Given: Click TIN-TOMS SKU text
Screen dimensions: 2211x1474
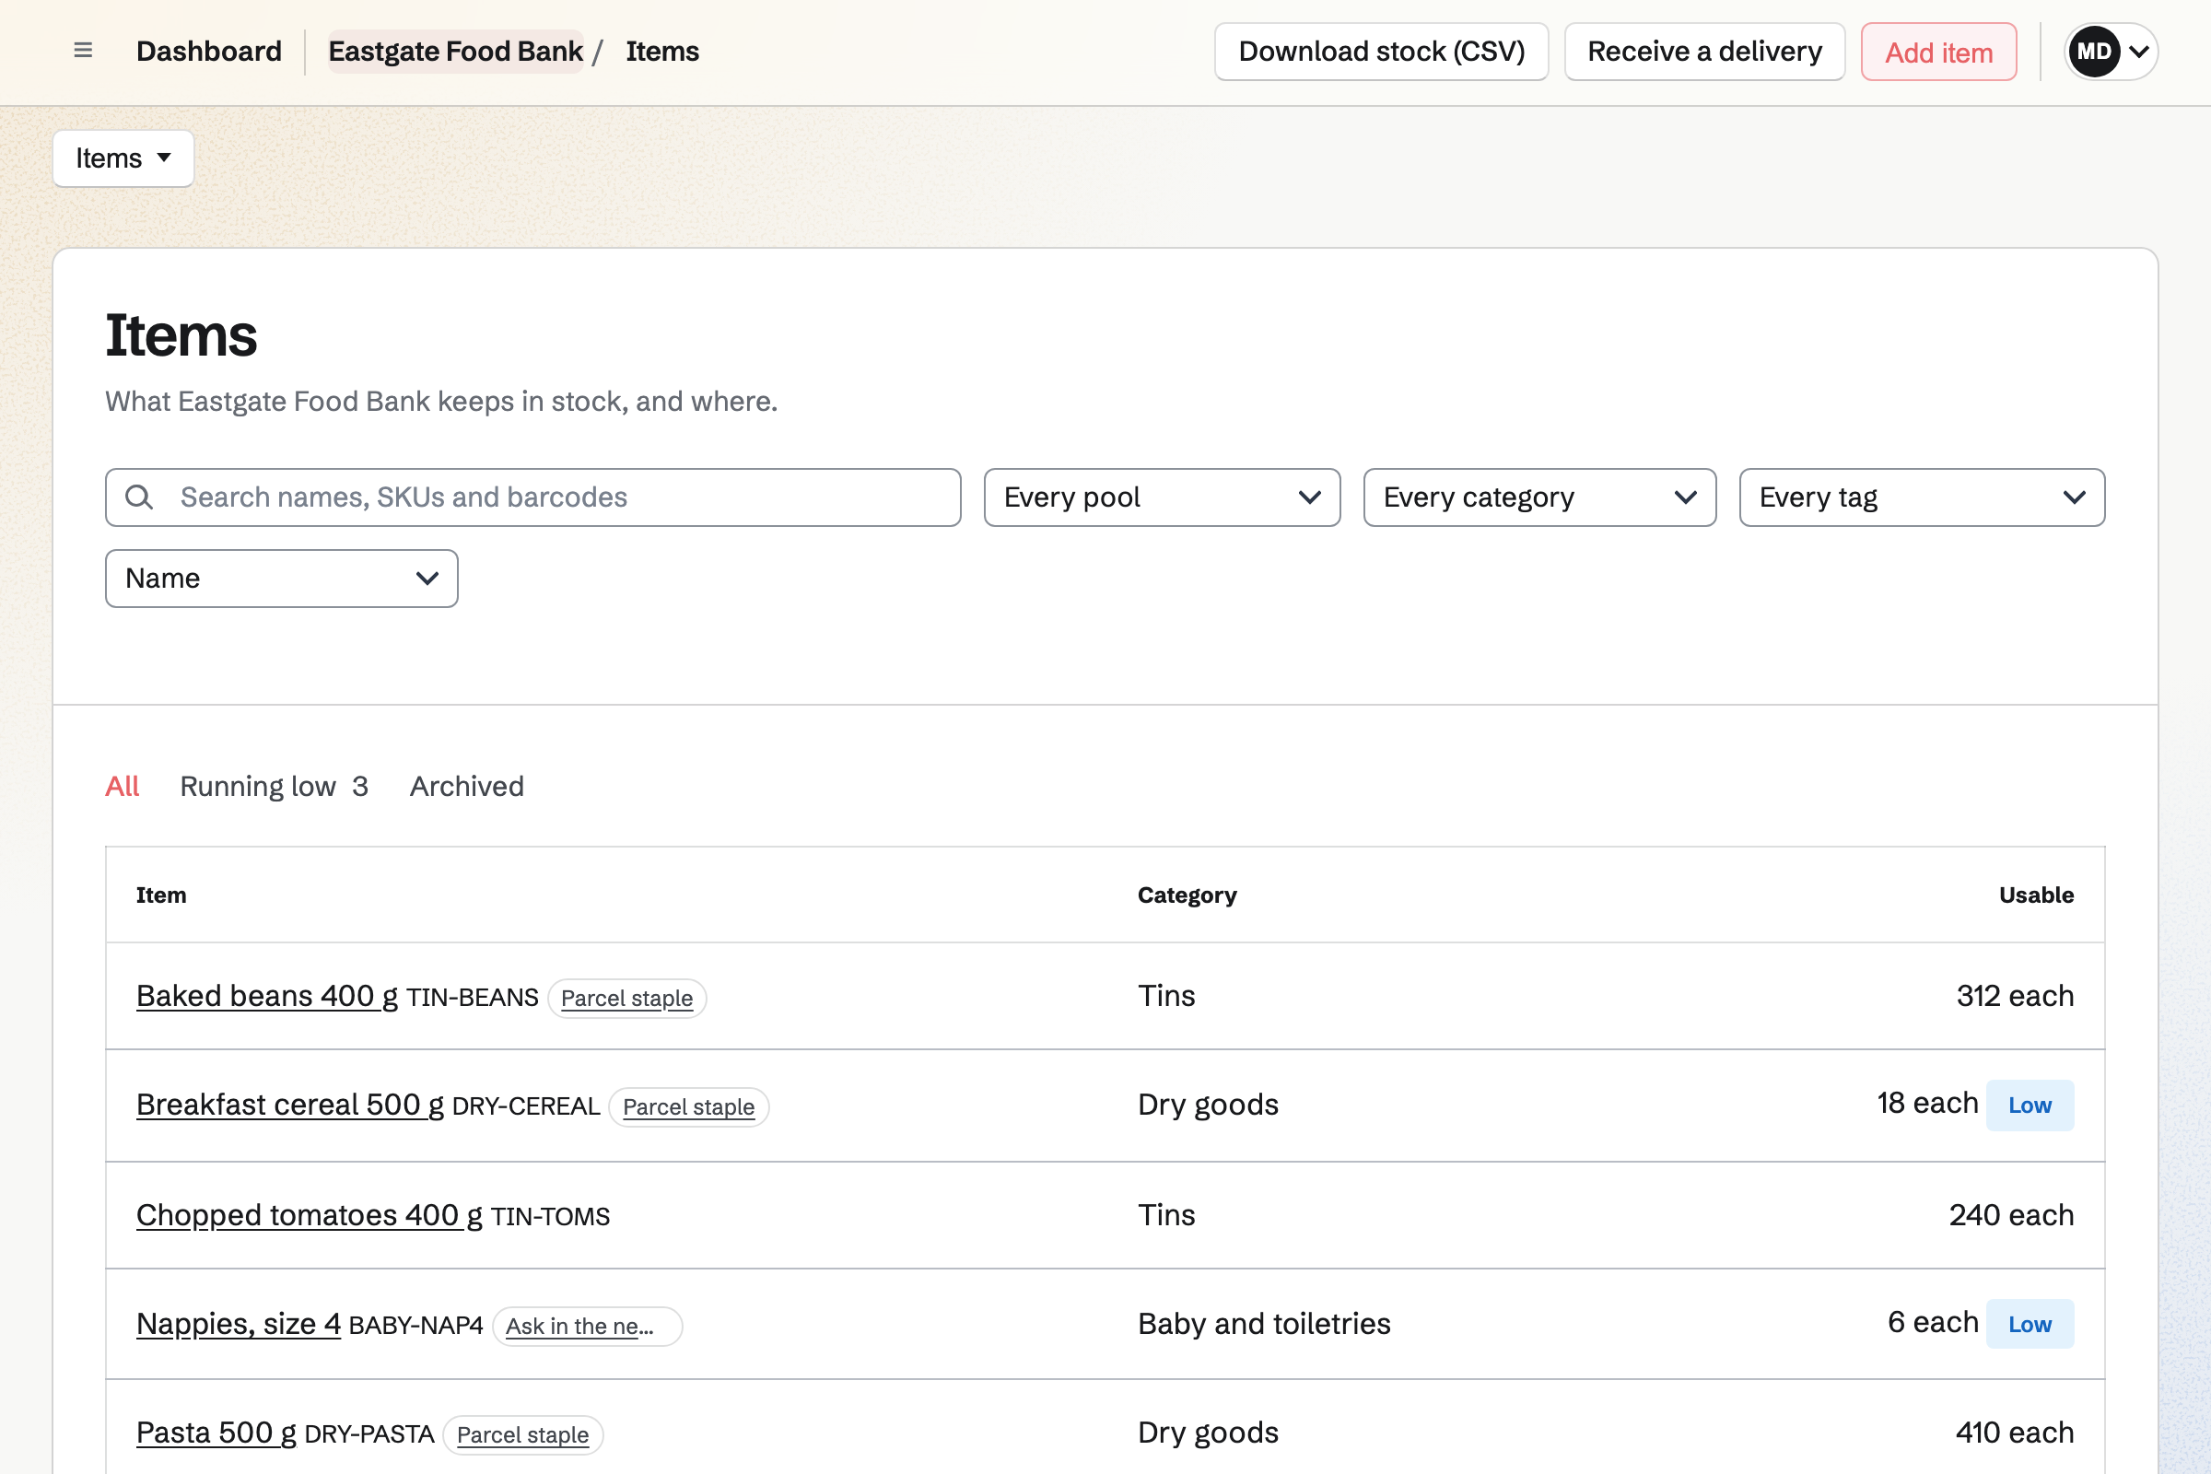Looking at the screenshot, I should [550, 1216].
